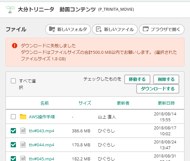The height and width of the screenshot is (161, 190).
Task: Click the 削除する button
Action: click(x=166, y=80)
